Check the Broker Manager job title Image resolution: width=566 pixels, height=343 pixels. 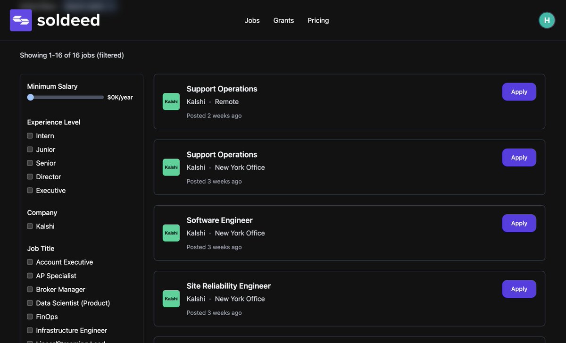click(30, 290)
